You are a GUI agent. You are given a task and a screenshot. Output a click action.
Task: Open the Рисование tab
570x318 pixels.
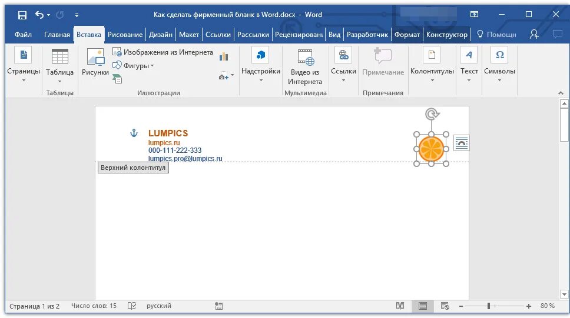click(x=125, y=35)
